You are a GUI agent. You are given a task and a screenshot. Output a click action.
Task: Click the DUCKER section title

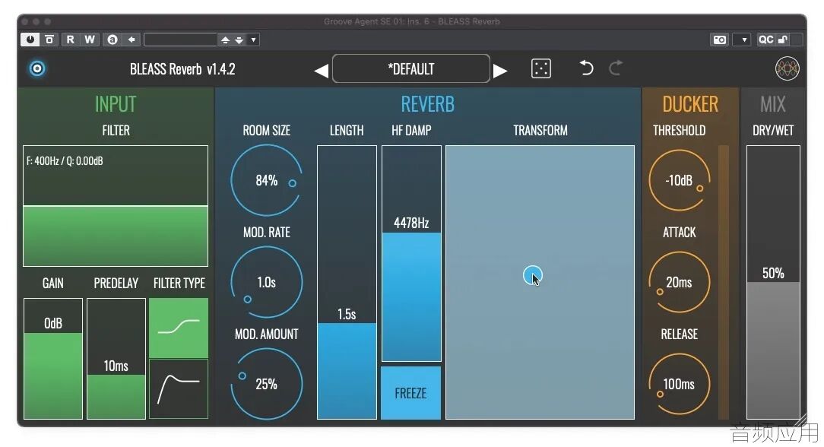click(x=690, y=104)
